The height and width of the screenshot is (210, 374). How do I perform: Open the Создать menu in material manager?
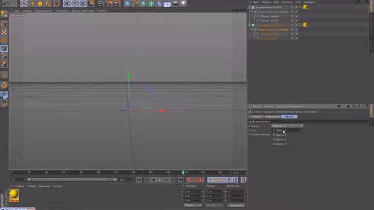pos(19,186)
